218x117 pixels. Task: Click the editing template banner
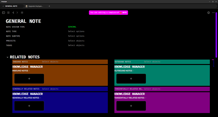[x=108, y=13]
